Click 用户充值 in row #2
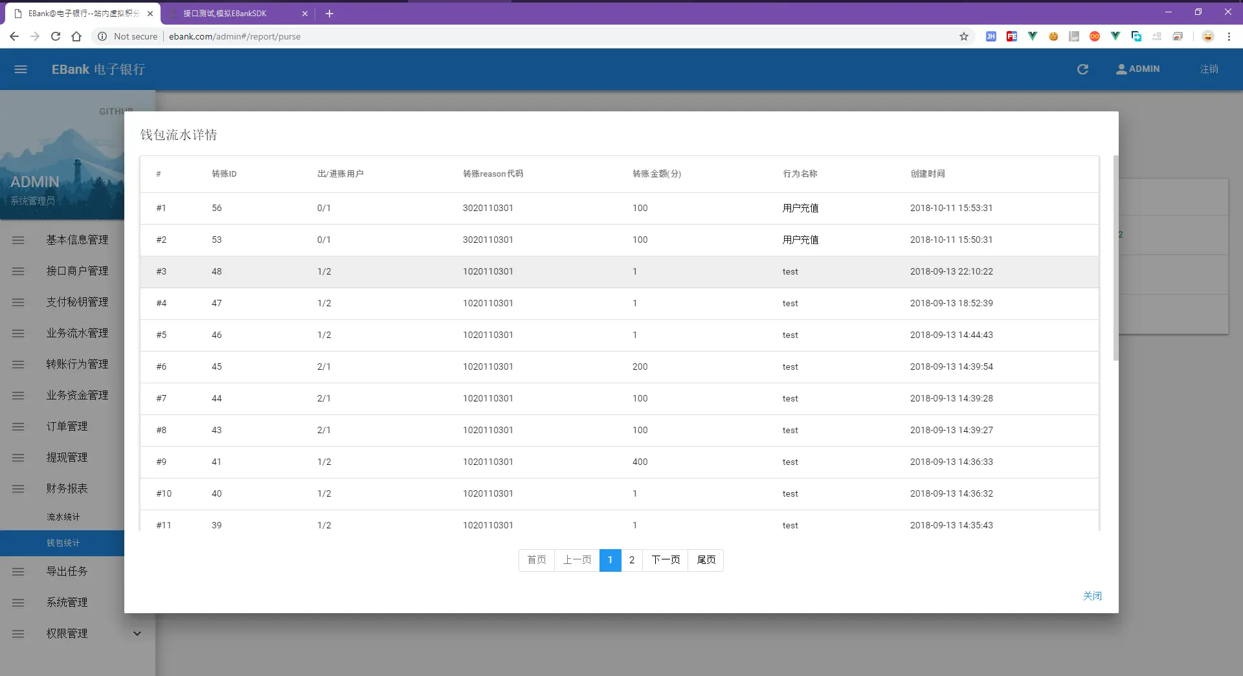 (800, 240)
